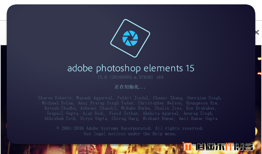Click the credit name "Akshita Agarwal"

160,114
